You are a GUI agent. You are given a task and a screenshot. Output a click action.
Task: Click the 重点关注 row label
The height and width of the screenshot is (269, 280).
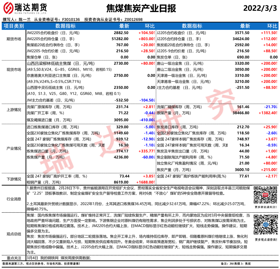[x=14, y=258]
